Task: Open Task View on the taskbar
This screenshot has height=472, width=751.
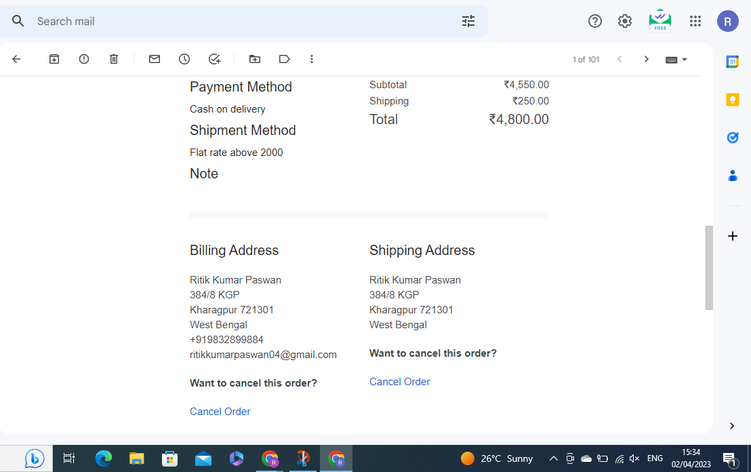Action: pyautogui.click(x=69, y=458)
